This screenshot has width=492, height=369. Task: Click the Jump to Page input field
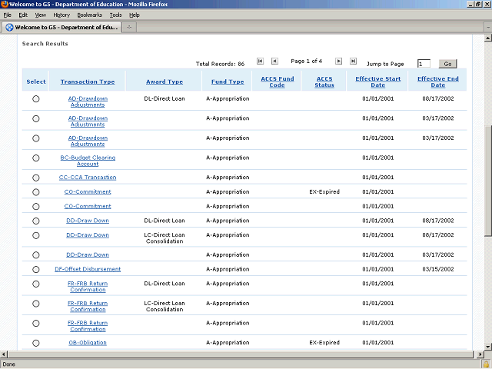click(x=424, y=64)
